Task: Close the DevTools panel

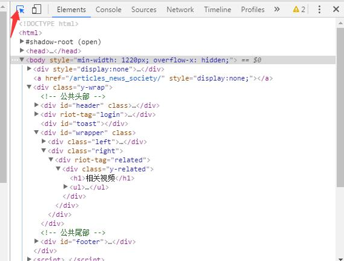Action: 336,10
